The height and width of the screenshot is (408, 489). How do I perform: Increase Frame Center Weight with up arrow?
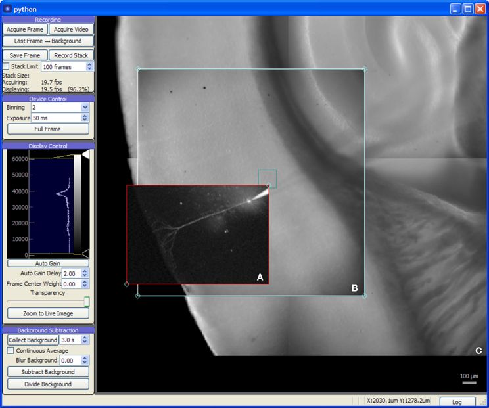coord(85,282)
